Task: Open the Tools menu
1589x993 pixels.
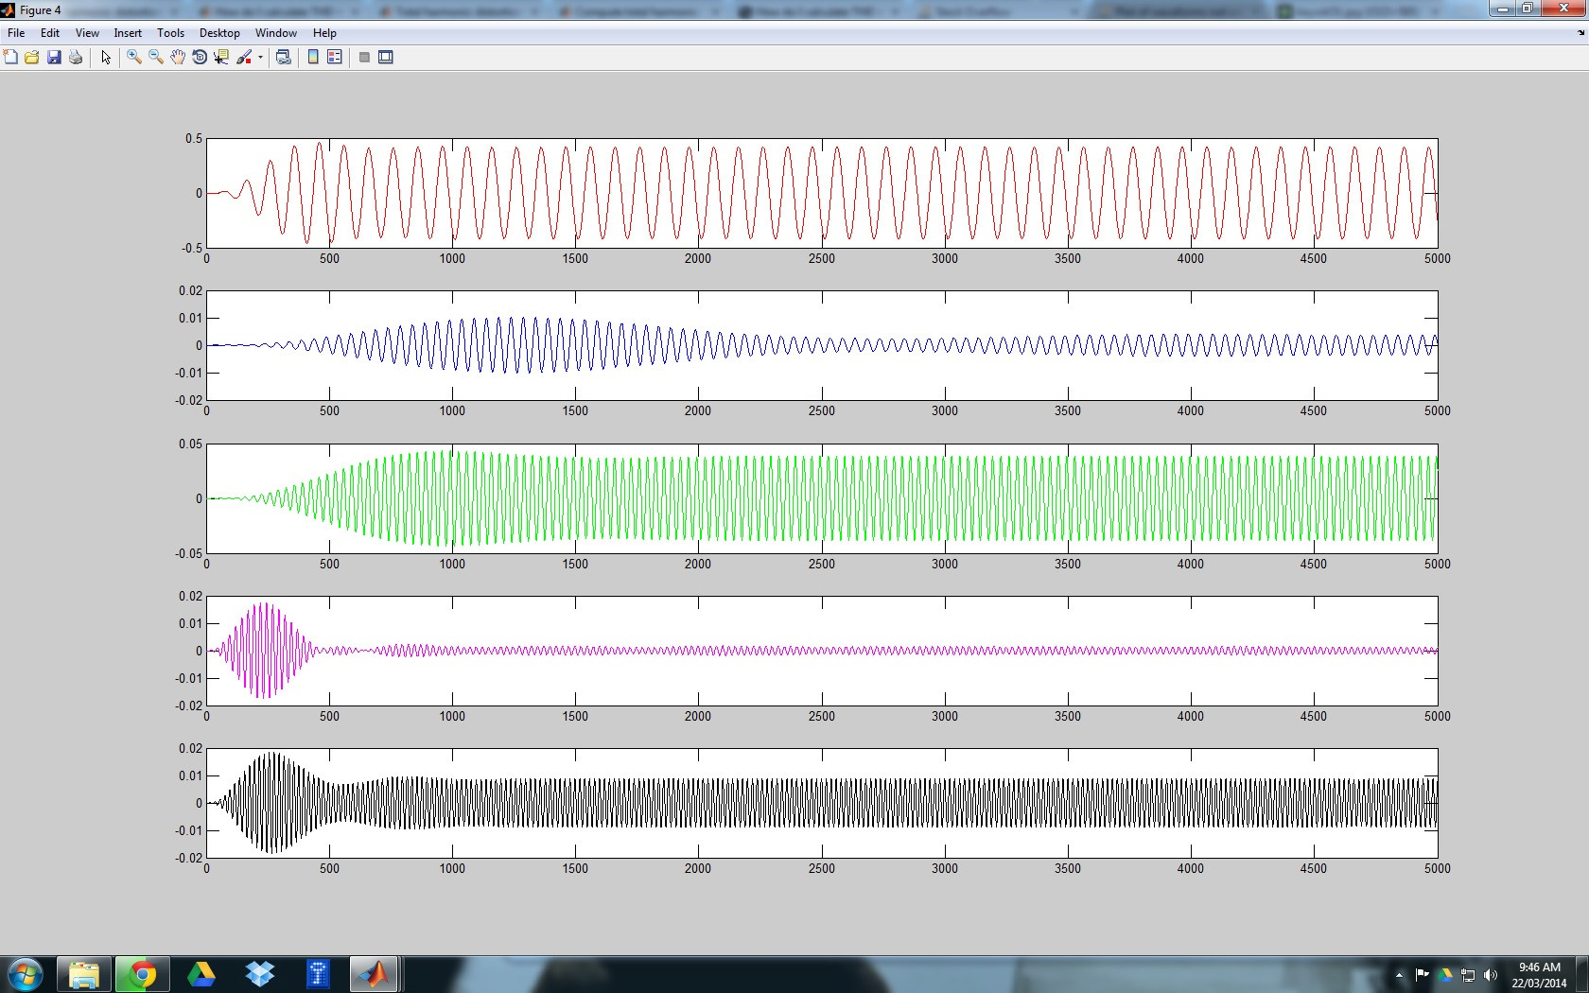Action: [170, 33]
